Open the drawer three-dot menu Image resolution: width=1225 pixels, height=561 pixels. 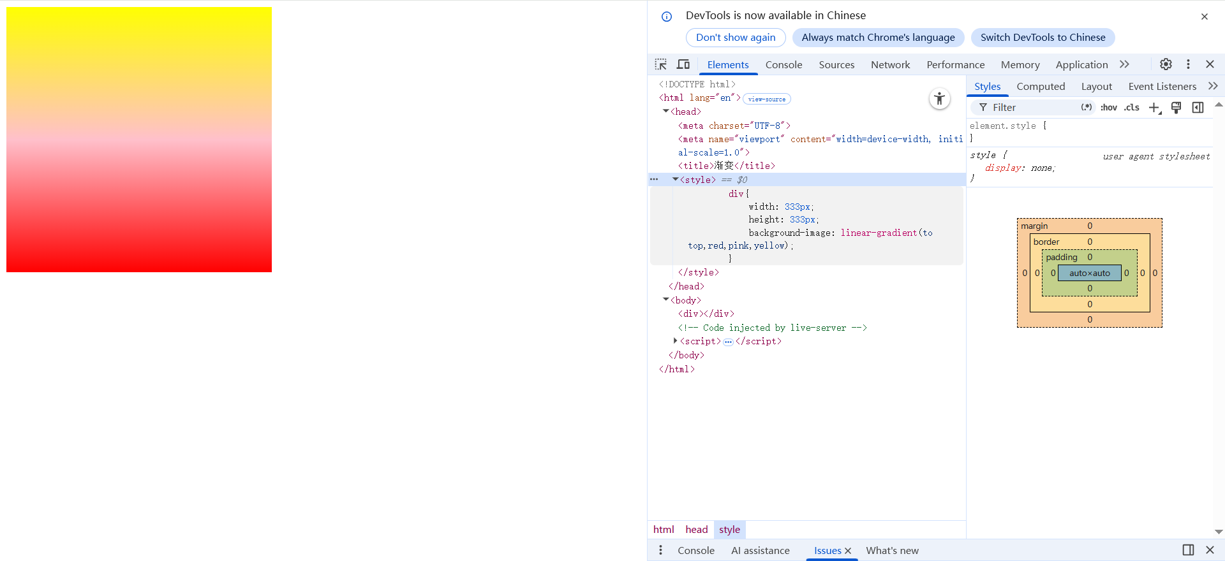pyautogui.click(x=660, y=550)
